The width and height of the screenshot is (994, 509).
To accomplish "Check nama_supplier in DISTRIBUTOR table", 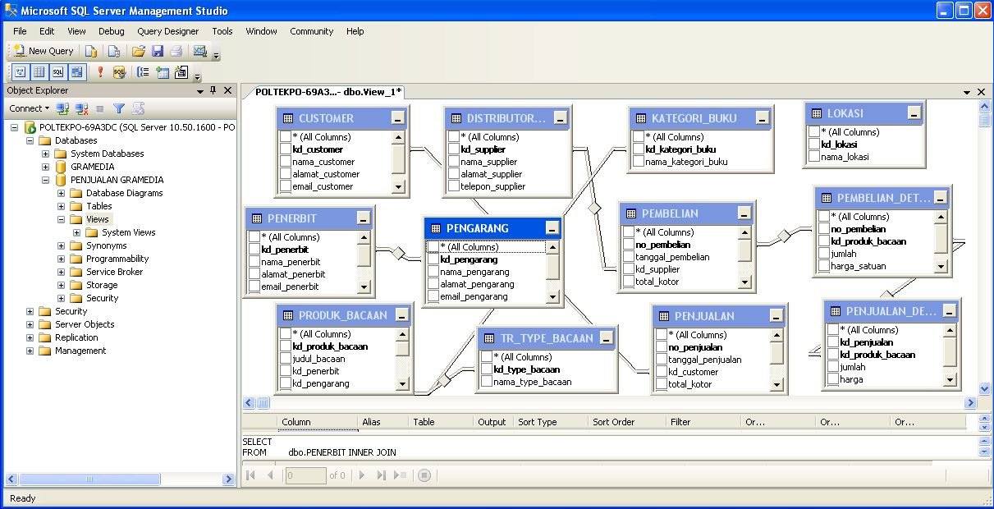I will (x=454, y=162).
